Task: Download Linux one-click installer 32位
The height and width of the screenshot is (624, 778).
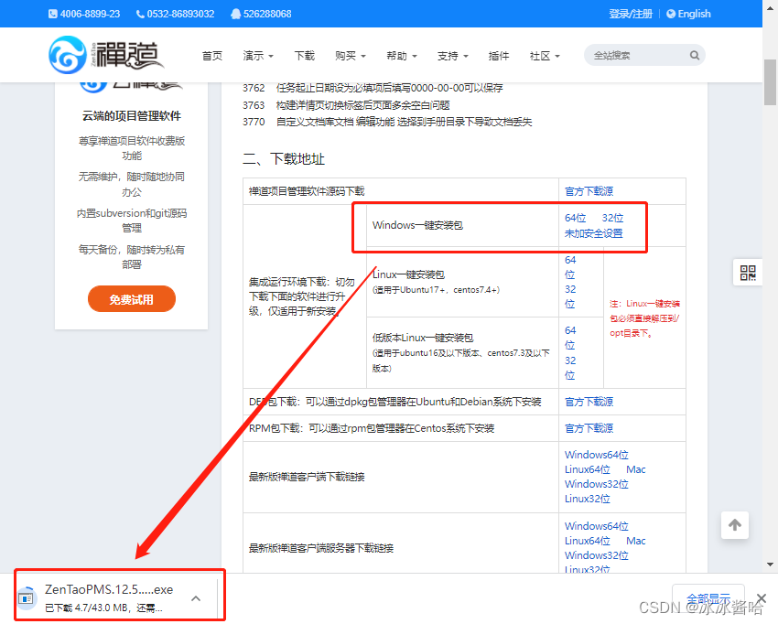Action: 570,296
